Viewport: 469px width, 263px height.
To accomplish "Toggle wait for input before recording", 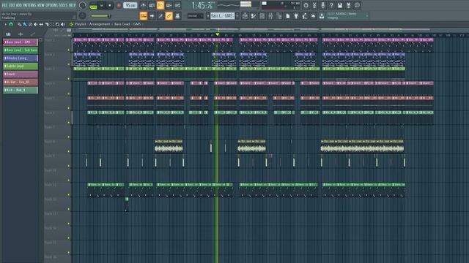I will point(152,5).
